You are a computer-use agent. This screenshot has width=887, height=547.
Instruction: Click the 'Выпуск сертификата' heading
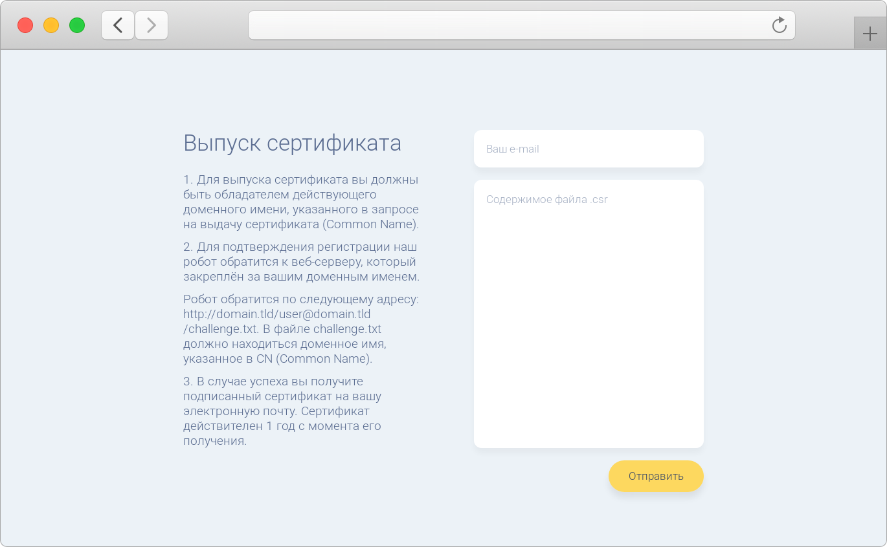click(x=293, y=143)
